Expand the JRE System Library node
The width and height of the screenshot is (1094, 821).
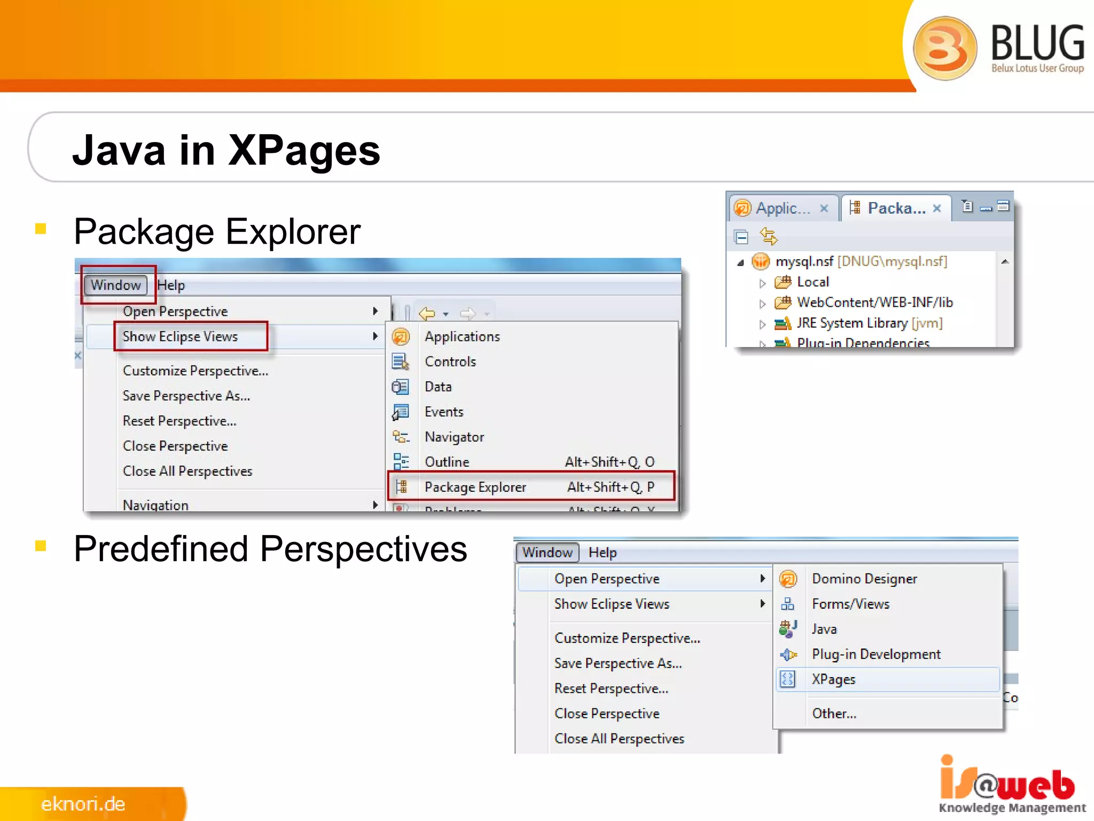coord(762,324)
